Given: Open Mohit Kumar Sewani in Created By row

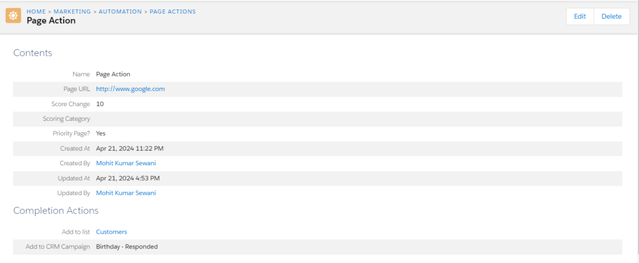Looking at the screenshot, I should click(125, 163).
